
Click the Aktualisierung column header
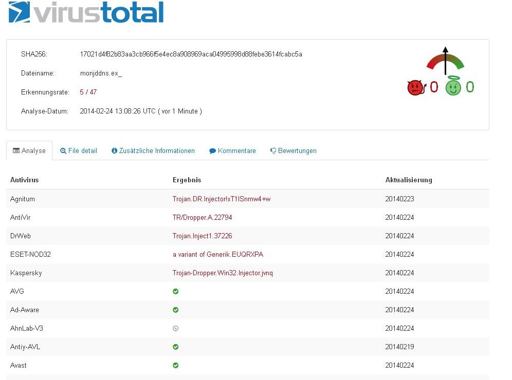click(409, 180)
